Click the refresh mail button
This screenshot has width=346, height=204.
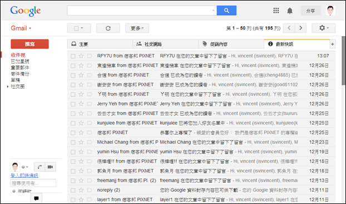click(x=108, y=28)
